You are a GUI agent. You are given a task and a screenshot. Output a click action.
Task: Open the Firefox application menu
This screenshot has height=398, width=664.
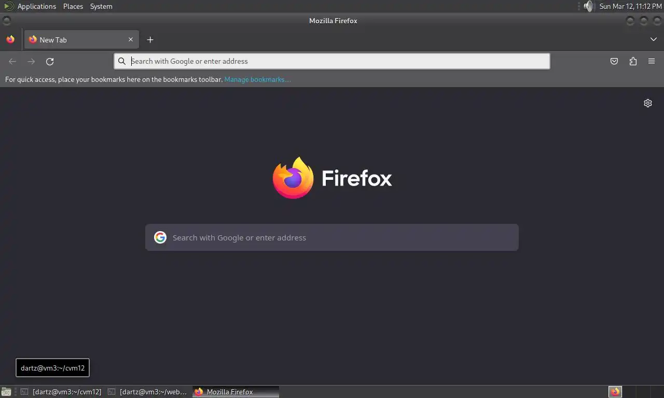[652, 61]
